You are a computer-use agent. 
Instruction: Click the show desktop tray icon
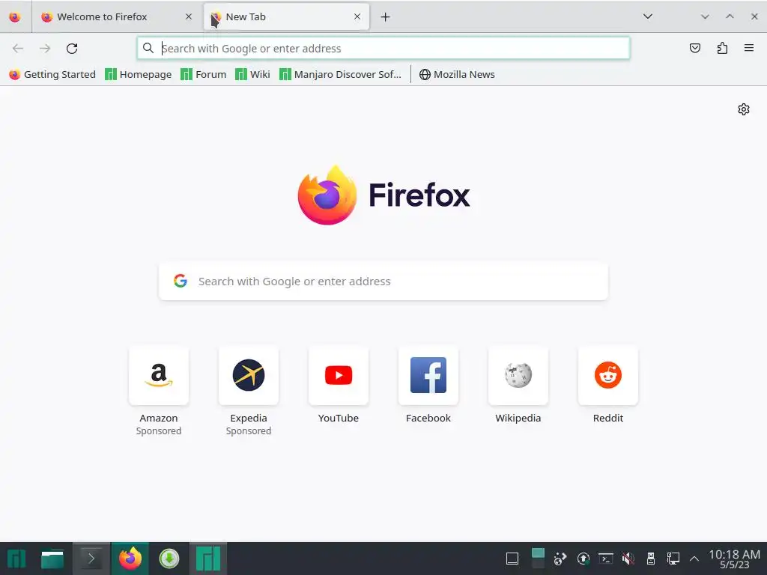tap(512, 559)
